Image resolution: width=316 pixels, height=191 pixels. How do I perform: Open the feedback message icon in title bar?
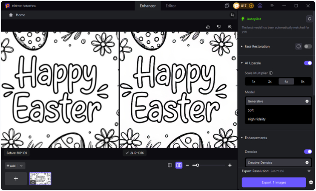click(x=227, y=6)
